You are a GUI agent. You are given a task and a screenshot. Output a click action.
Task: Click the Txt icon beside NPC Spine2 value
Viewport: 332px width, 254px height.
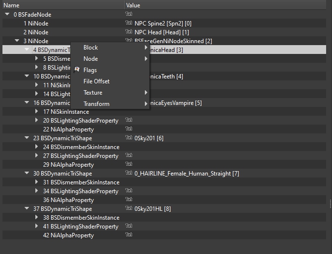(129, 23)
